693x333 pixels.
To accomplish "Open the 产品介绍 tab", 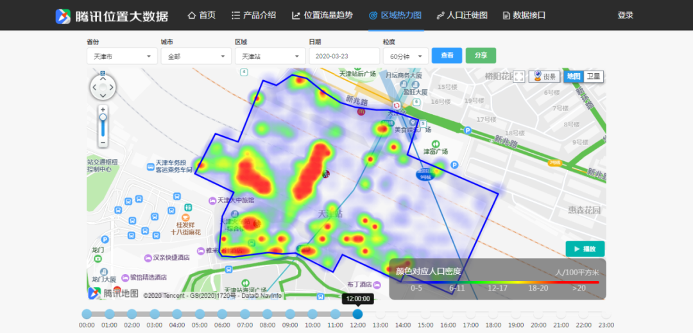I will 253,15.
